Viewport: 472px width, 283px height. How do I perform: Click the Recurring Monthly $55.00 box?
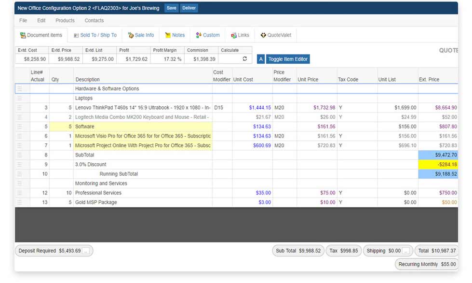(427, 264)
